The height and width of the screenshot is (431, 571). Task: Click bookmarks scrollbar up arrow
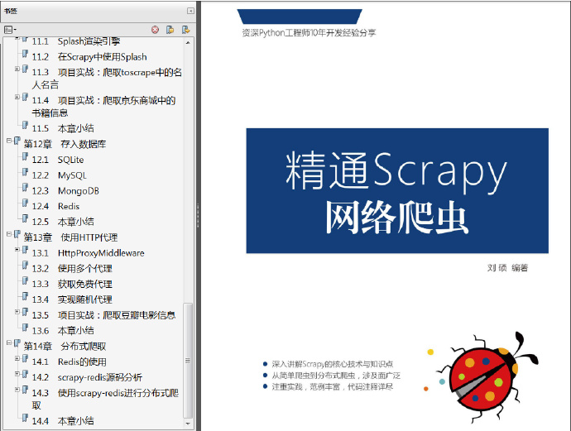pyautogui.click(x=188, y=42)
